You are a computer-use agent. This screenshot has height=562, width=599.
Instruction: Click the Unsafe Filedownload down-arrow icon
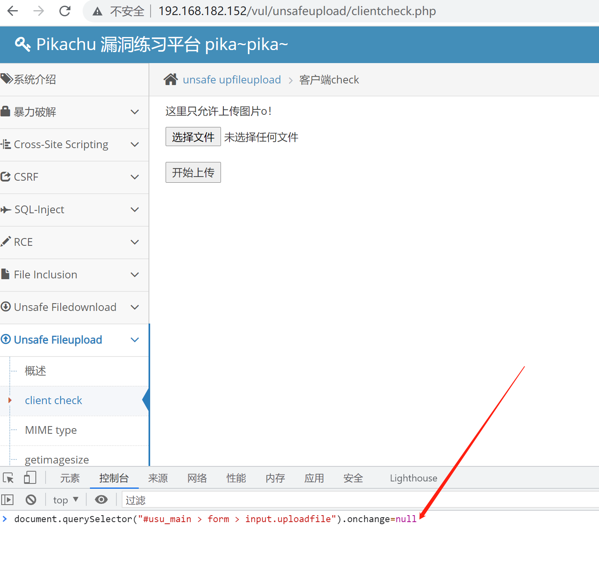pyautogui.click(x=6, y=306)
